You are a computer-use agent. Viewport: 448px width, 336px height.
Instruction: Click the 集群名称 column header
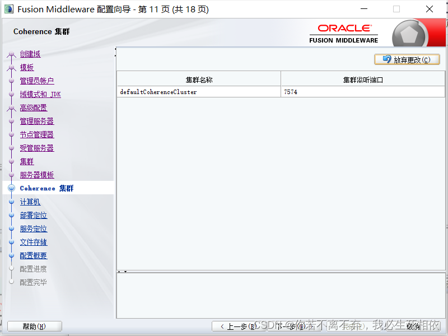pos(199,80)
